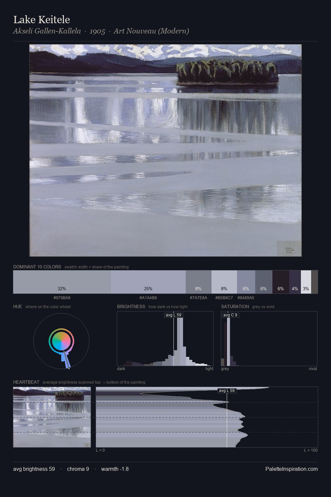Viewport: 331px width, 497px height.
Task: Click the 'Lake Keitele' title
Action: pyautogui.click(x=42, y=20)
